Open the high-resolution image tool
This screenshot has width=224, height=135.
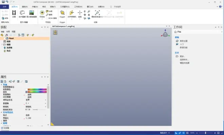tap(32, 13)
